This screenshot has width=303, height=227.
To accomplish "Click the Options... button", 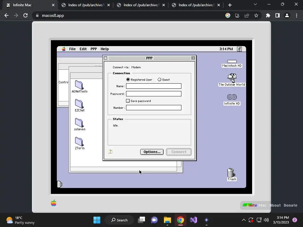I will click(152, 152).
